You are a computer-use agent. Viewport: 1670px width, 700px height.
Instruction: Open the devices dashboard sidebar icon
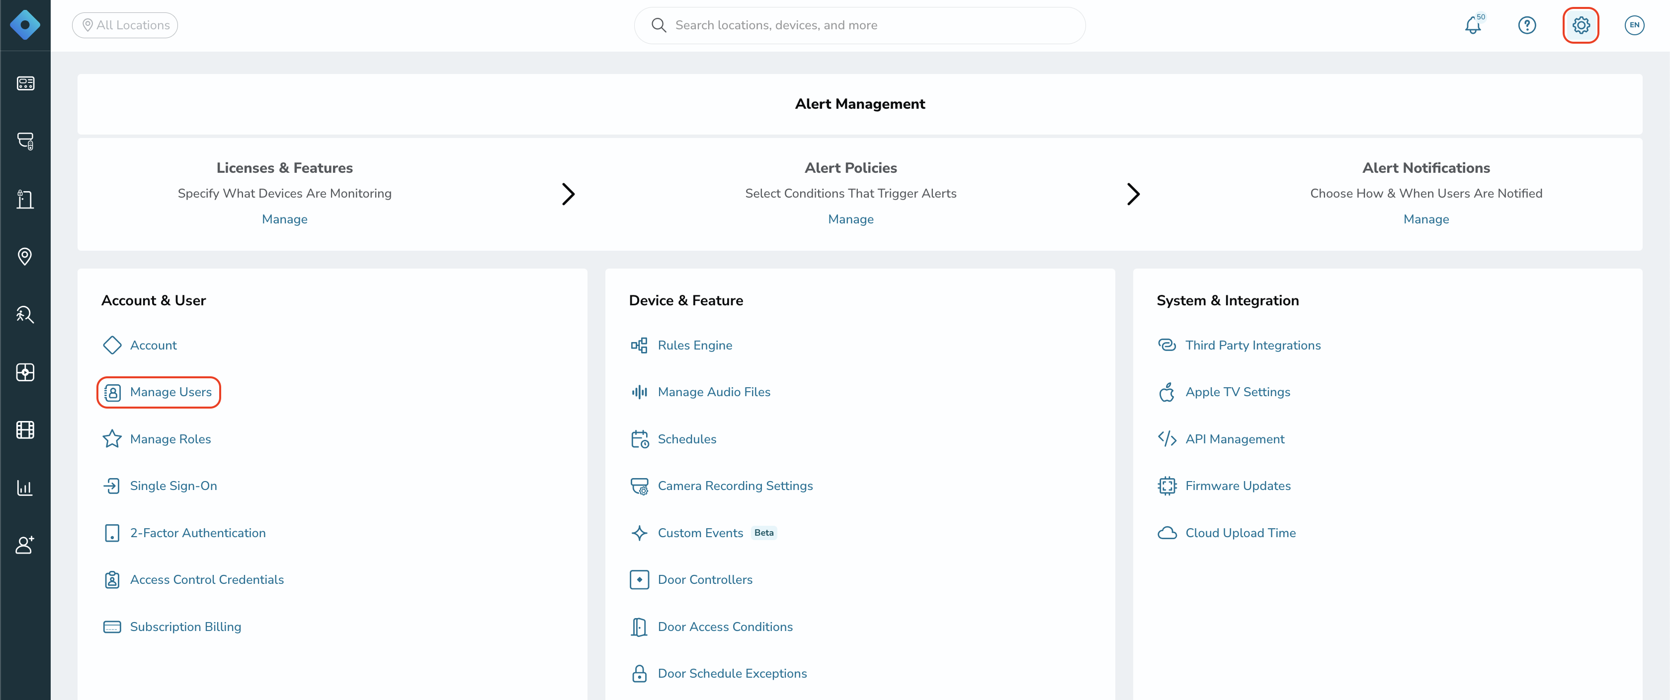(25, 83)
